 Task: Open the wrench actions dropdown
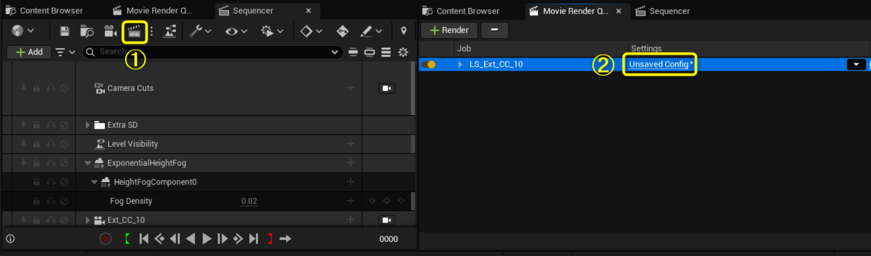coord(200,32)
